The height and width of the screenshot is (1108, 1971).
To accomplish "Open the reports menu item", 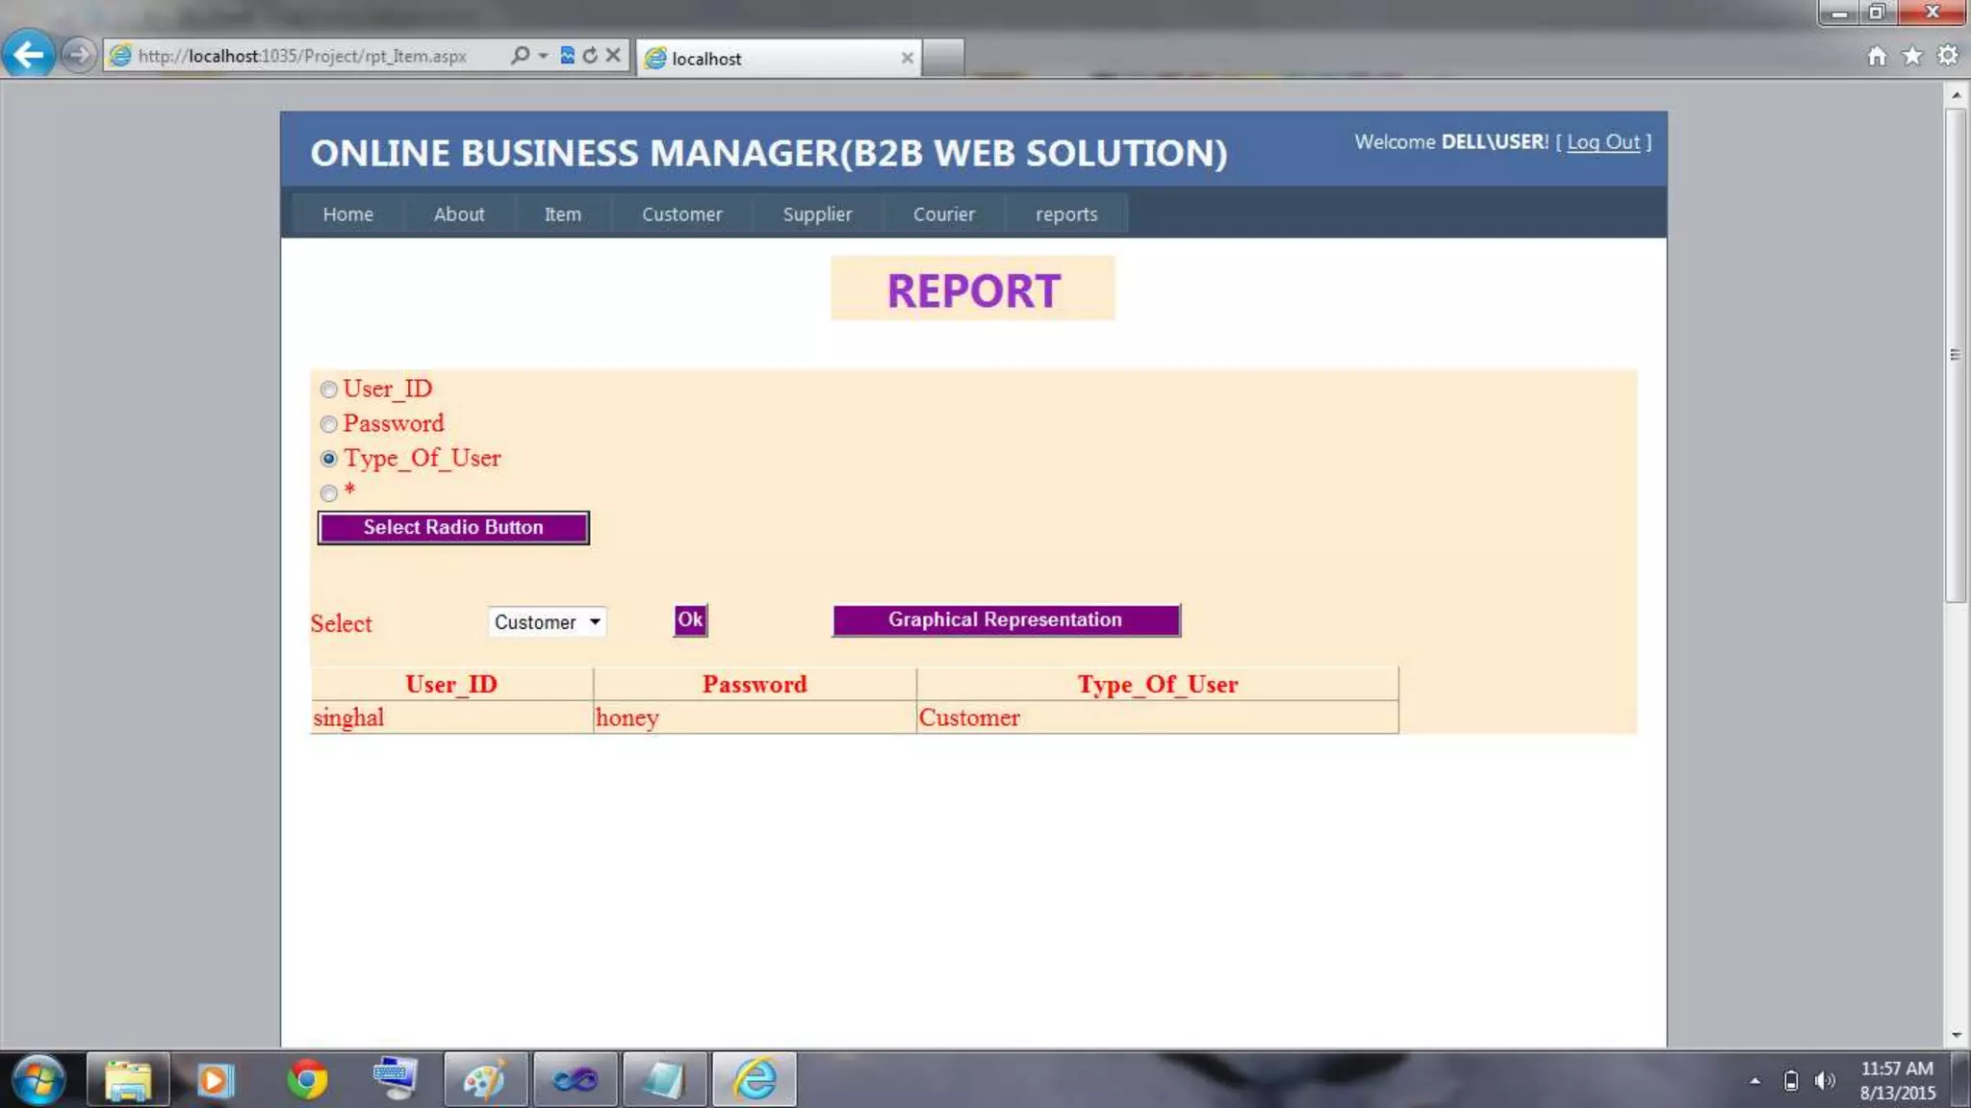I will (1065, 214).
